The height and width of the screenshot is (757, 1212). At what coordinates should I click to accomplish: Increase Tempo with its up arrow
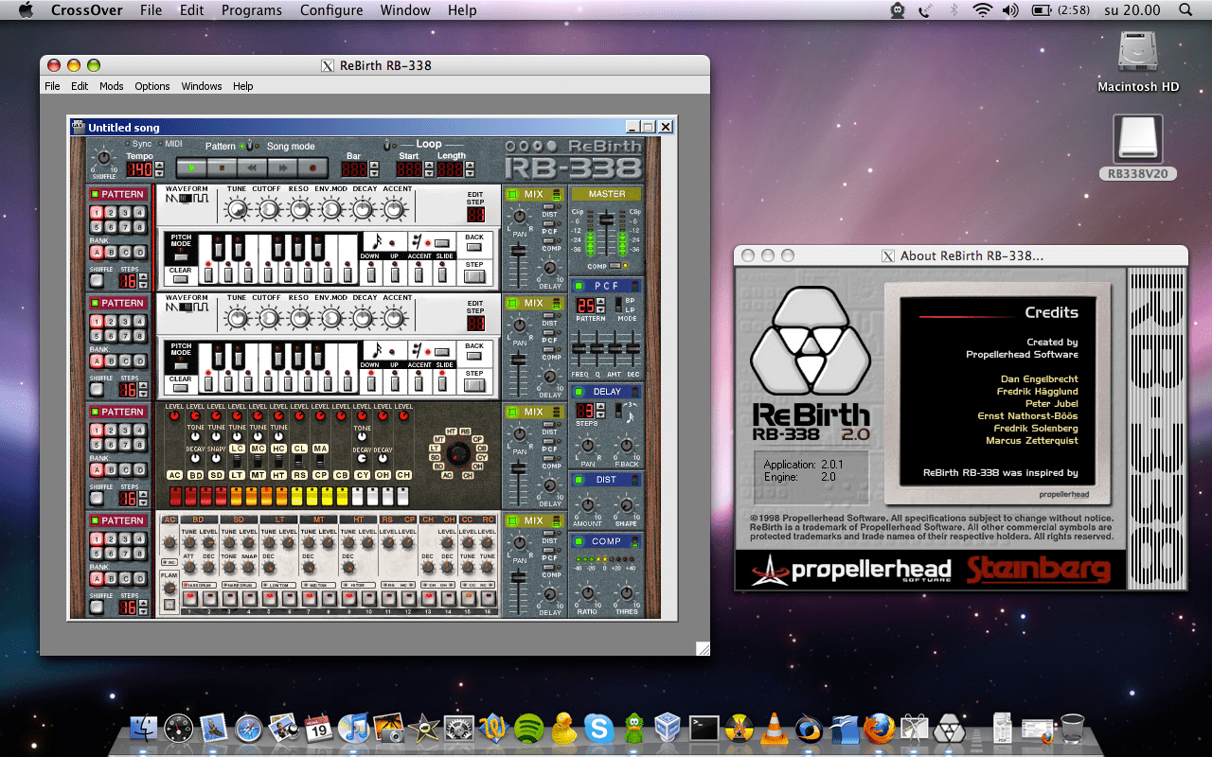(158, 166)
